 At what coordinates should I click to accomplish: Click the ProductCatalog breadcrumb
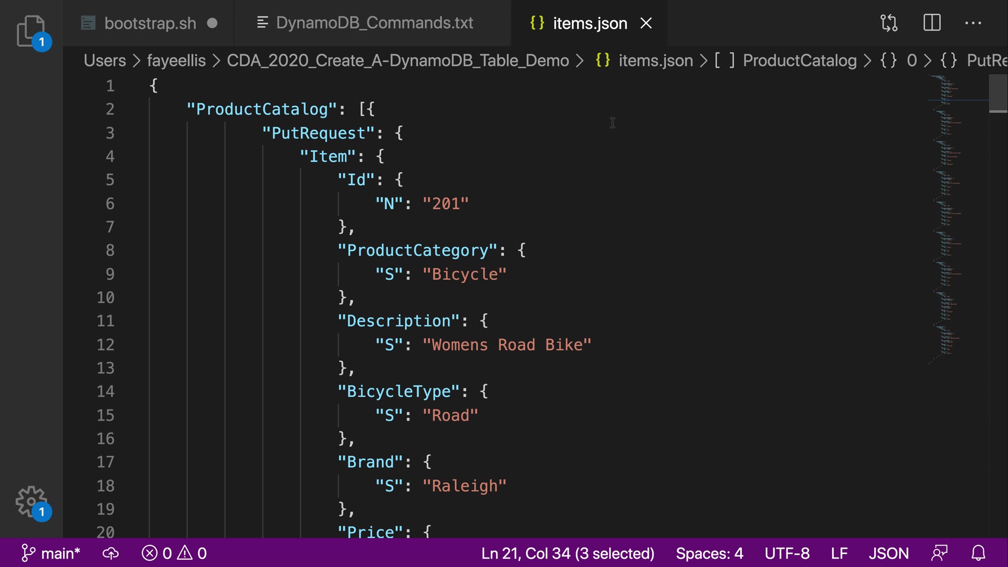point(799,60)
